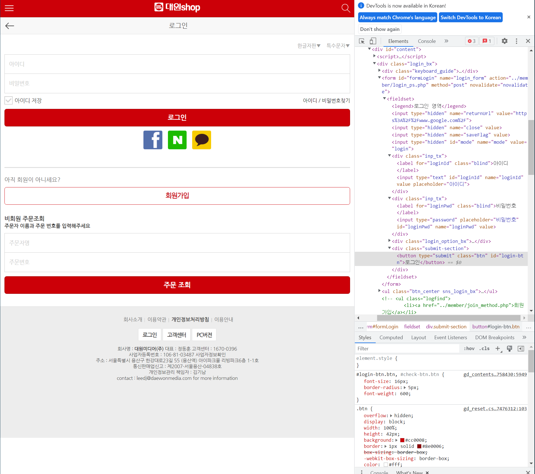535x474 pixels.
Task: Show more styles pane tabs chevron
Action: click(524, 337)
